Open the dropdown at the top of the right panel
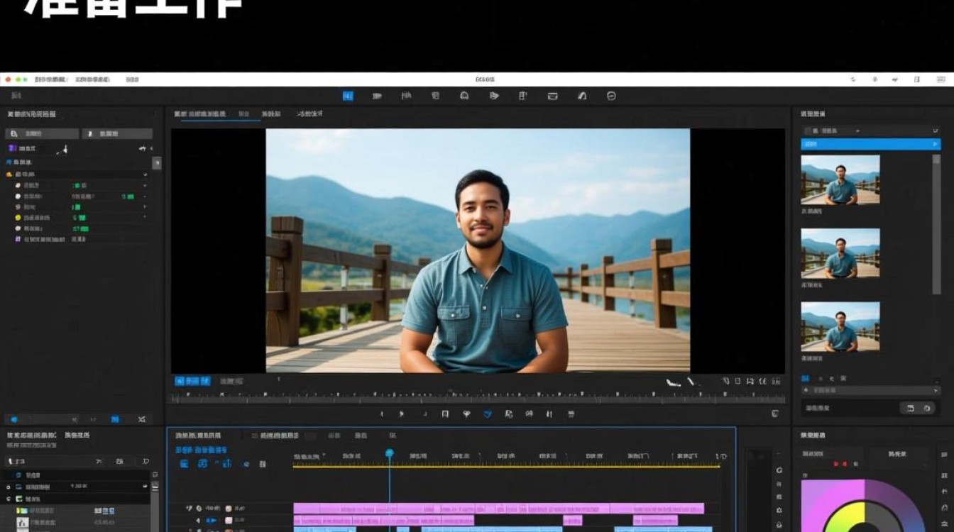Screen dimensions: 954x532 pos(870,131)
